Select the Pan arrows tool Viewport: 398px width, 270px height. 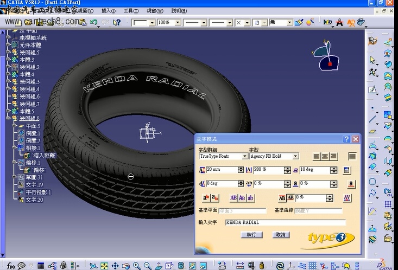(x=115, y=266)
